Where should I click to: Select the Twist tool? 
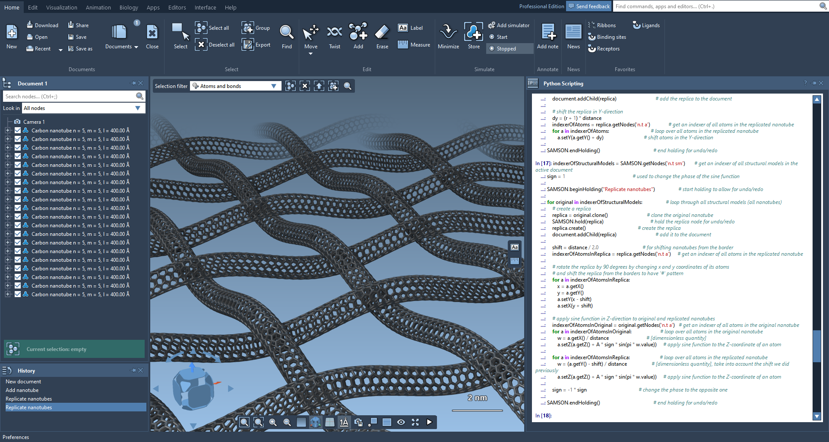(335, 36)
